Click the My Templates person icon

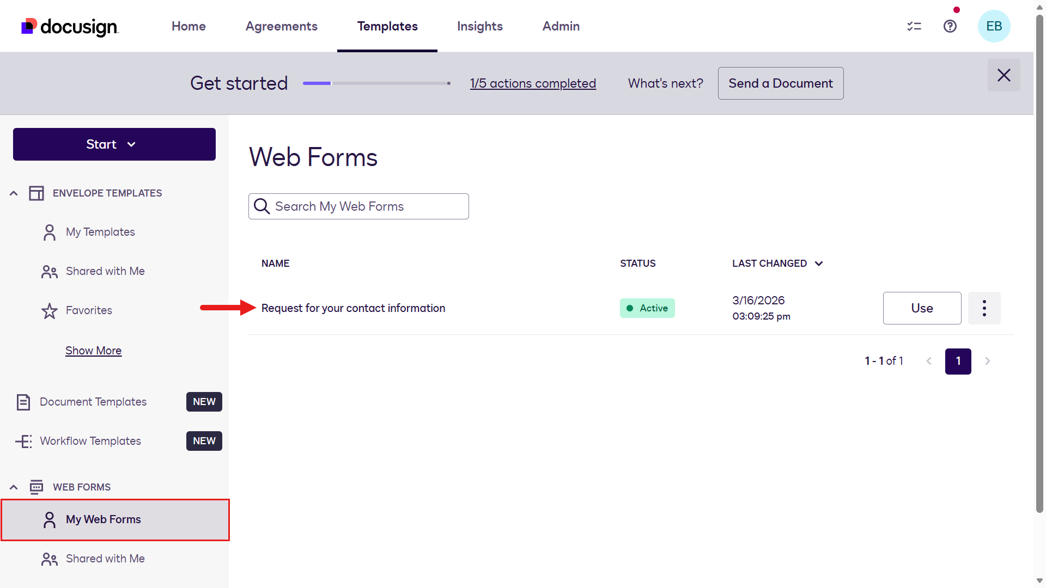click(50, 232)
